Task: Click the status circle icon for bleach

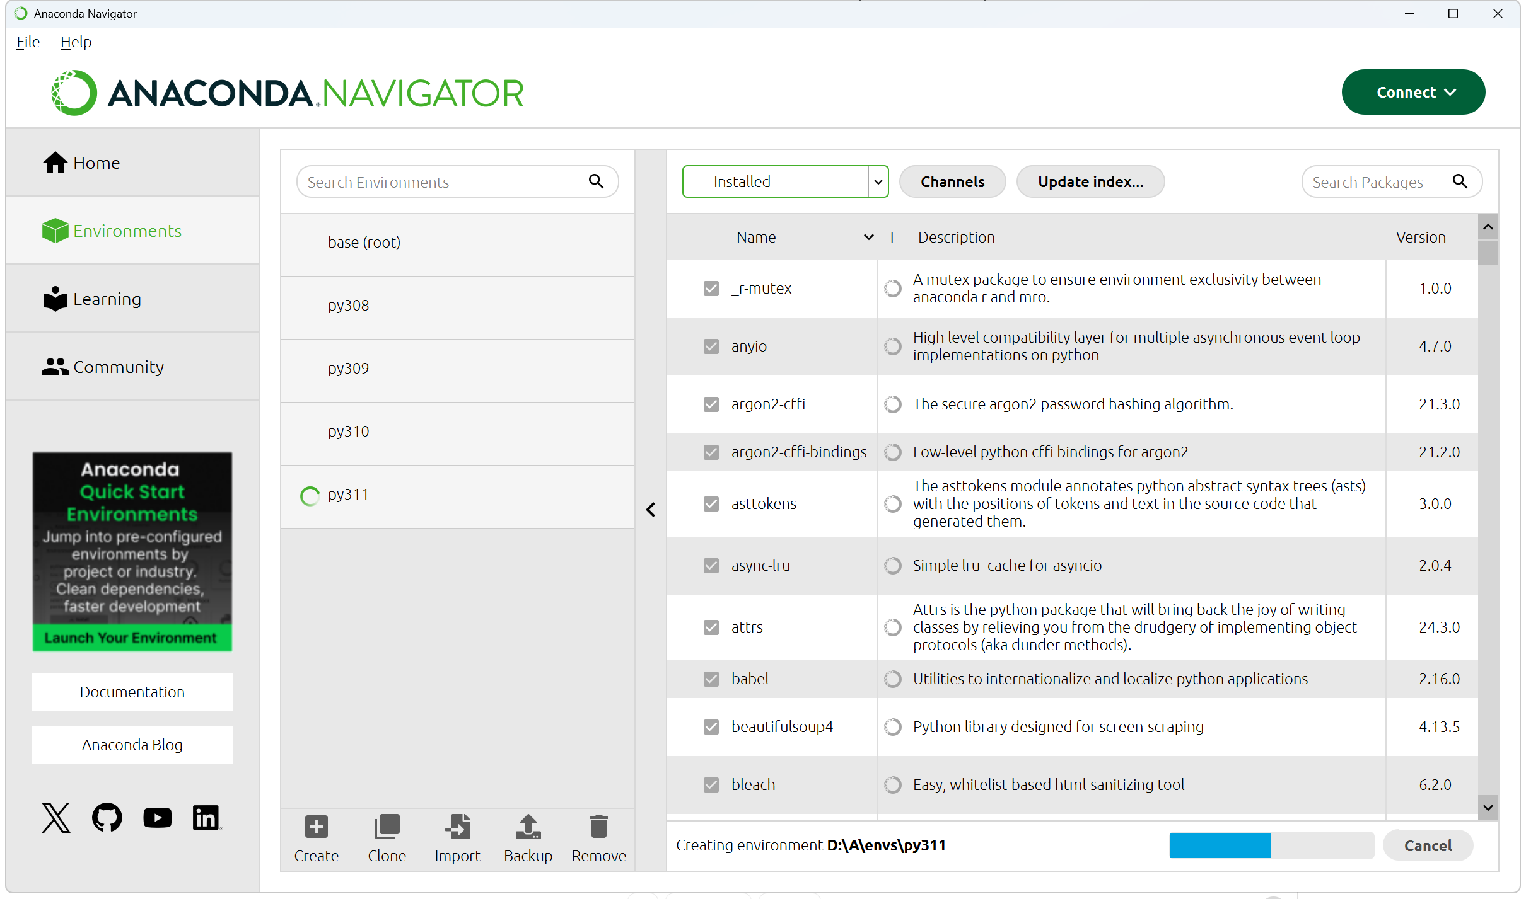Action: pyautogui.click(x=892, y=785)
